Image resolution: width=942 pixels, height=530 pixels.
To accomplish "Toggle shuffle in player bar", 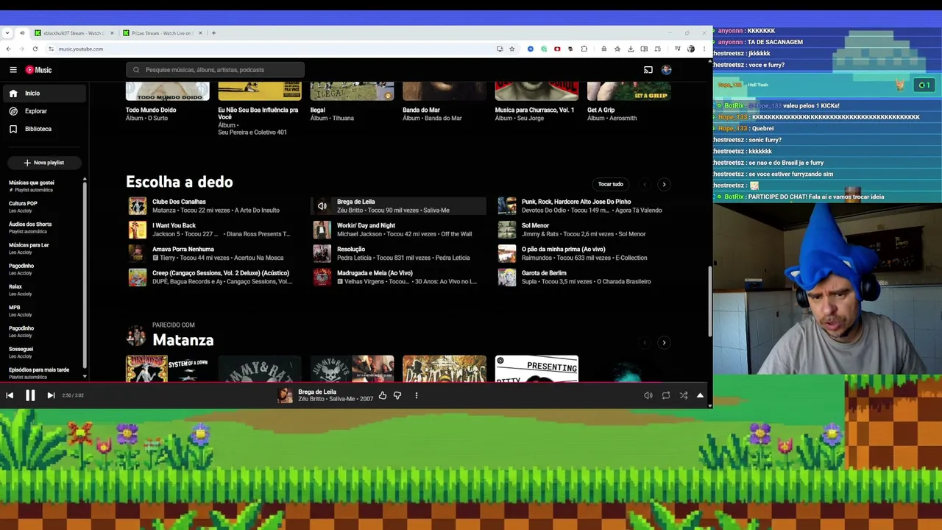I will (684, 395).
